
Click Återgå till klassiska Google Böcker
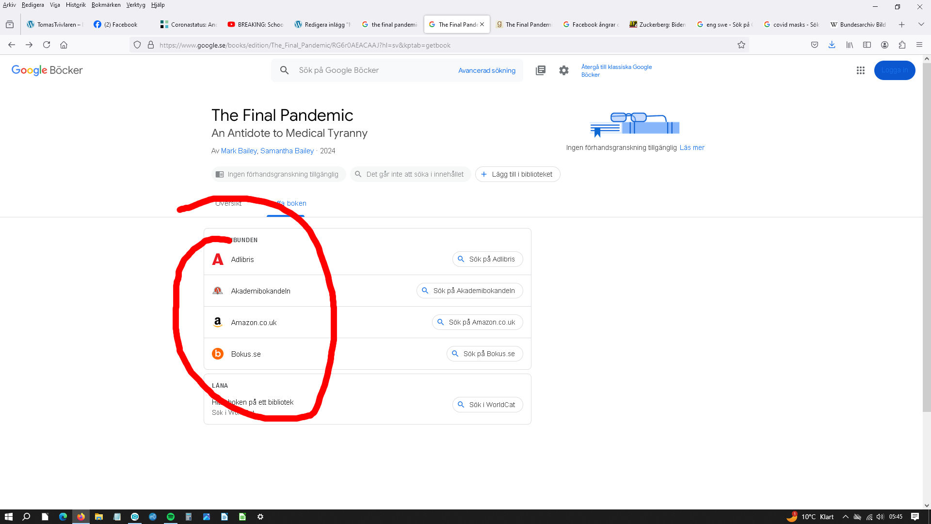click(616, 71)
